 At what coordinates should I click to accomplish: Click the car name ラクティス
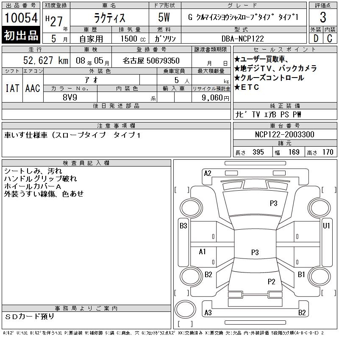110,18
